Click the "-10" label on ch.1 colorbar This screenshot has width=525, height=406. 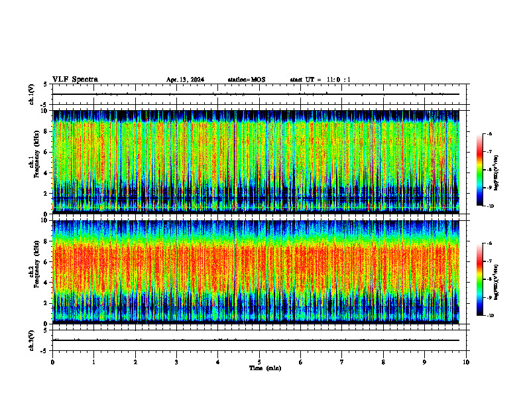coord(490,206)
